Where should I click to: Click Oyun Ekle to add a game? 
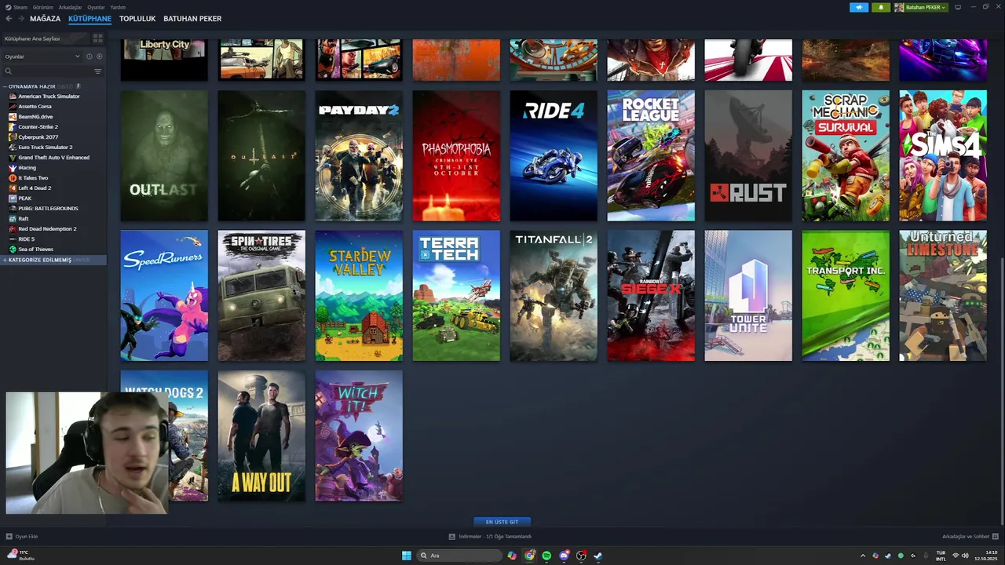[x=22, y=537]
